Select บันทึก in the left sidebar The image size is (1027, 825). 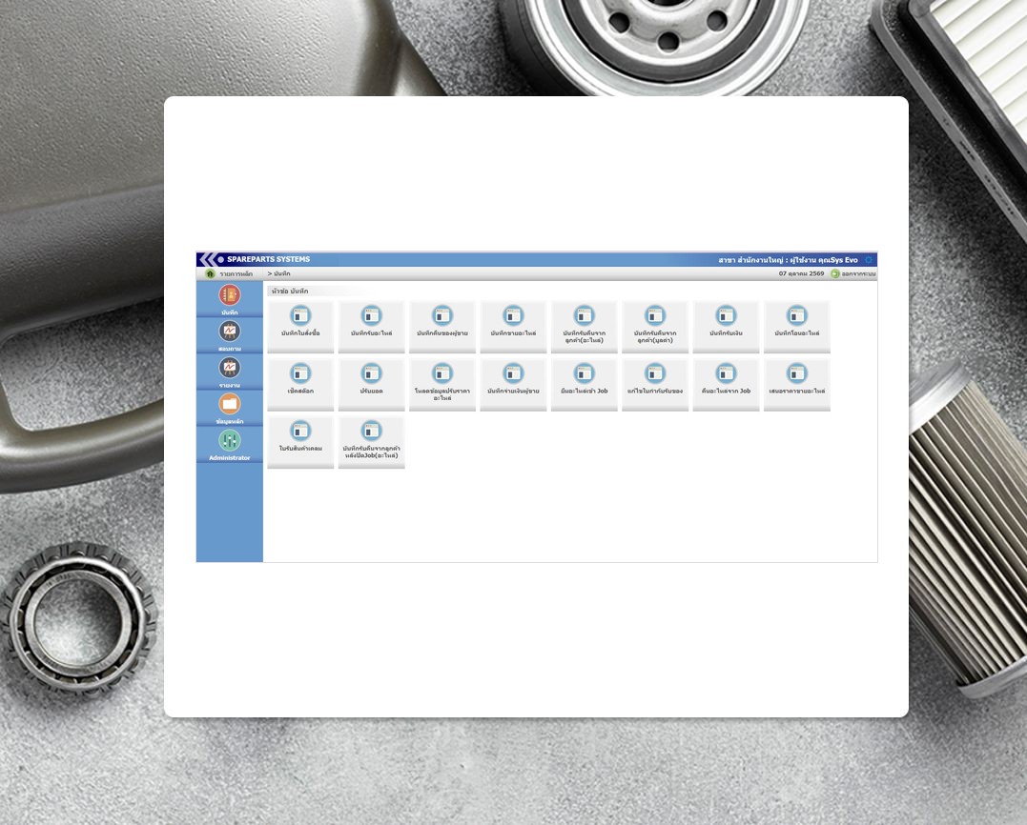(x=229, y=300)
